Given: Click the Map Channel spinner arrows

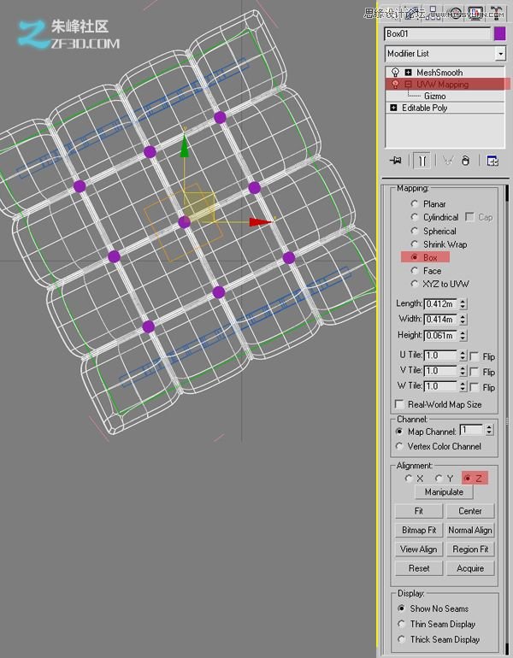Looking at the screenshot, I should coord(489,430).
